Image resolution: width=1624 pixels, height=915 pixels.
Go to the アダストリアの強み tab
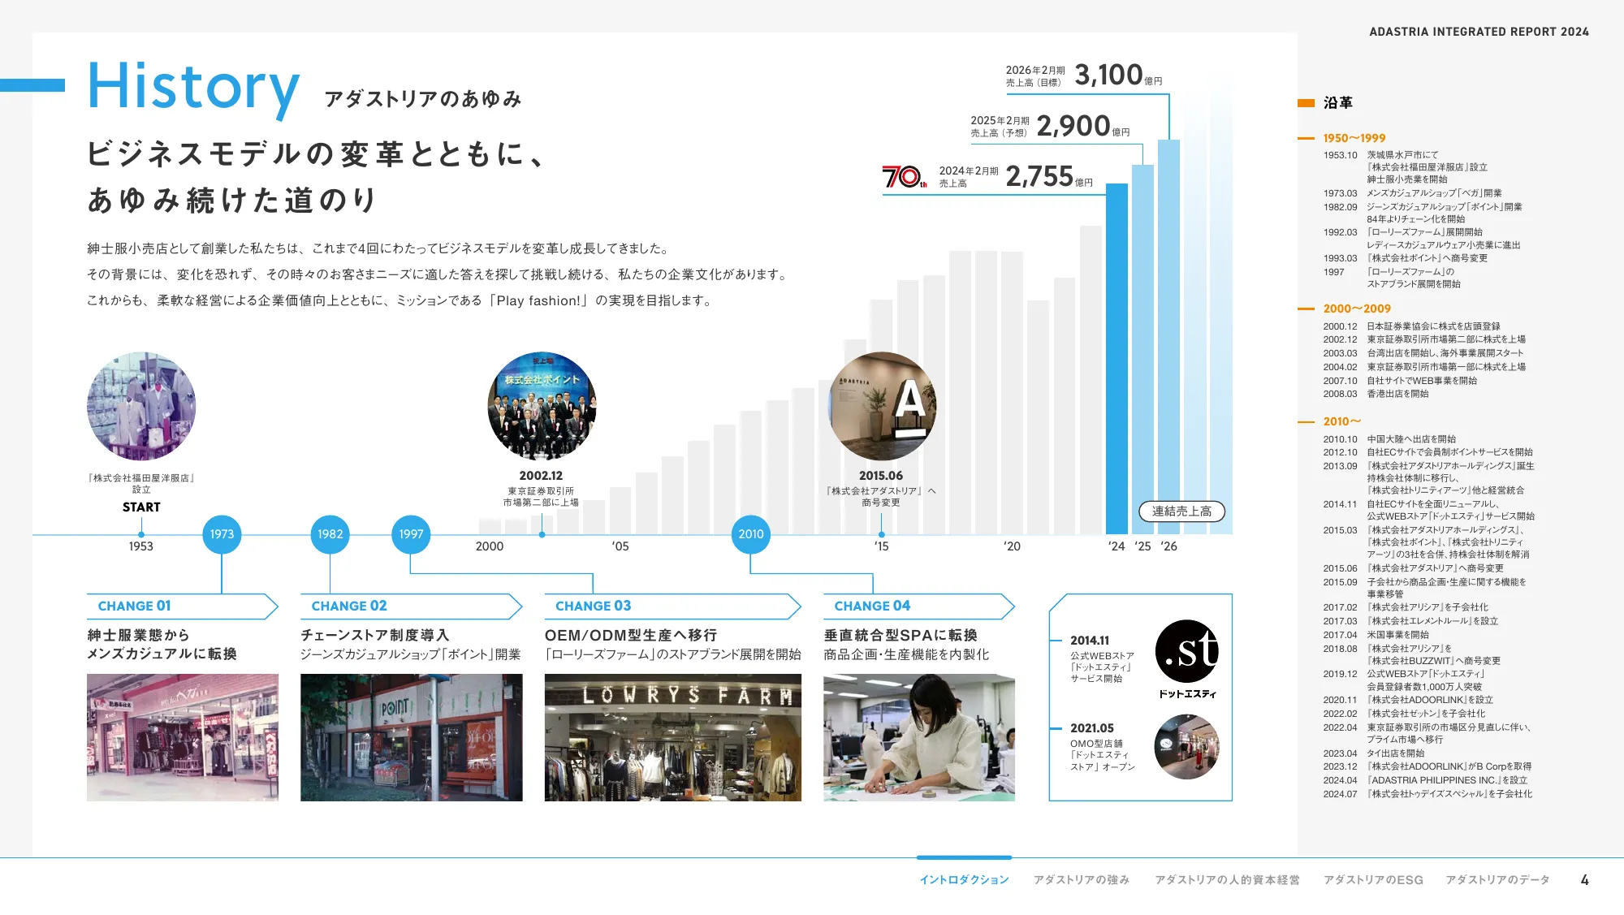pyautogui.click(x=1082, y=880)
